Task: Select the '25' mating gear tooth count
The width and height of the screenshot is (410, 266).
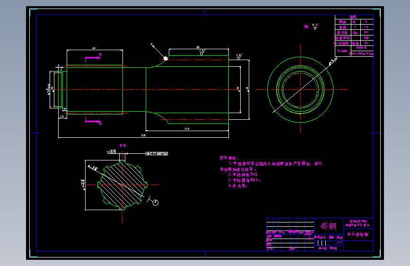Action: [366, 43]
